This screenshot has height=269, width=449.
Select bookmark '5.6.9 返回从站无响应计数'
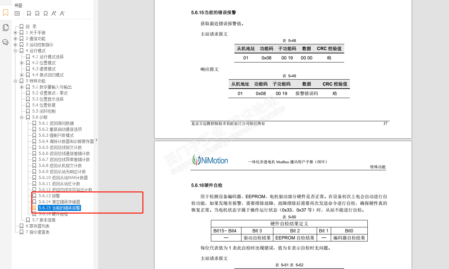62,172
